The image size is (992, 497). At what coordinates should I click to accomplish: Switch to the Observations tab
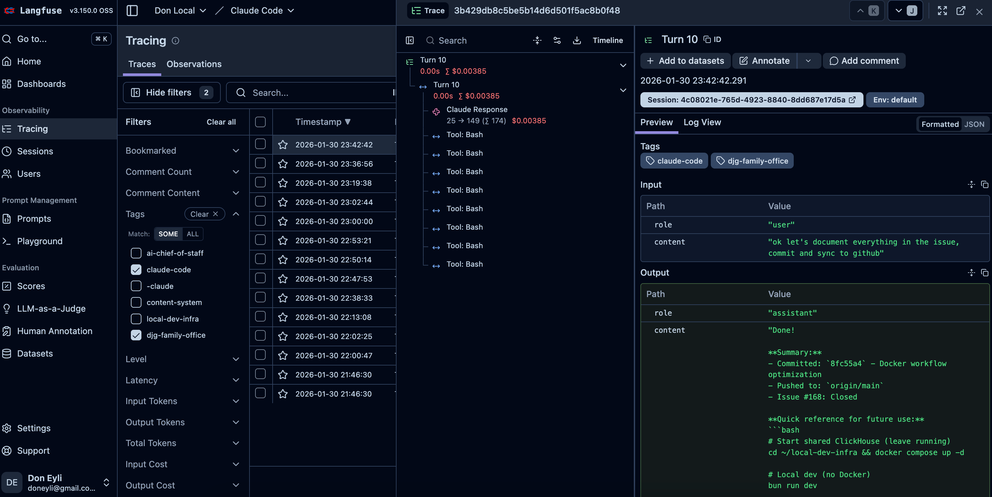coord(194,64)
